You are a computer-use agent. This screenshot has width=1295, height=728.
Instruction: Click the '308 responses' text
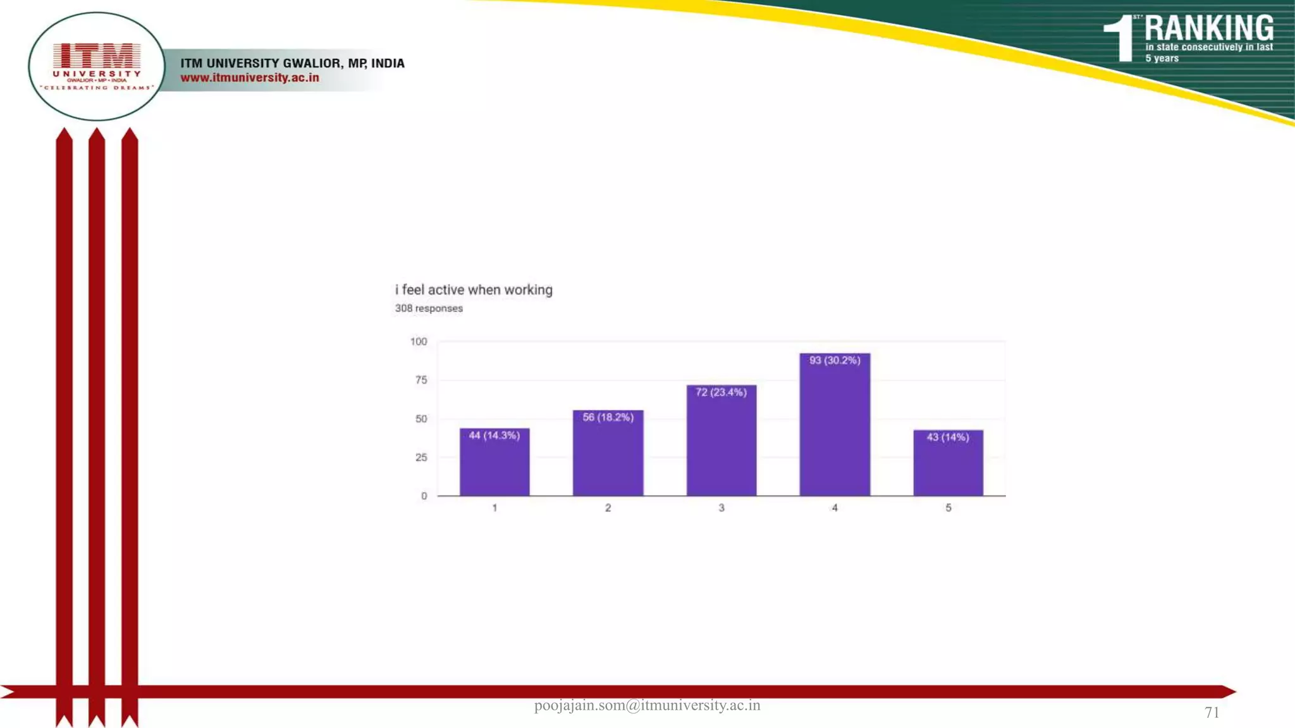pos(429,308)
